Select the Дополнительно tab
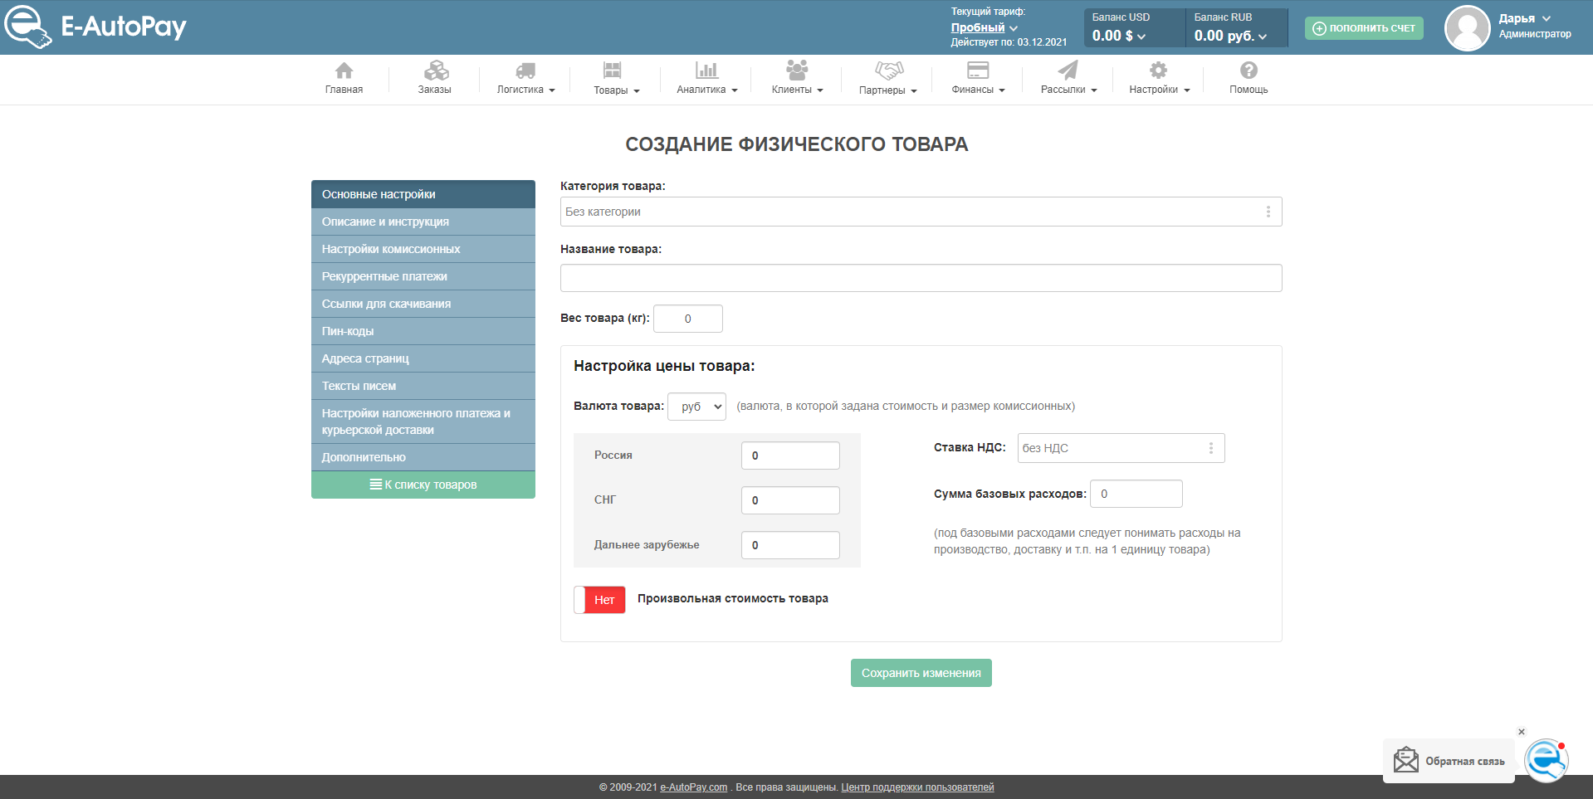The image size is (1593, 799). click(x=423, y=457)
